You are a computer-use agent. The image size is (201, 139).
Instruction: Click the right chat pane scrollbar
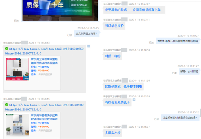pos(200,113)
